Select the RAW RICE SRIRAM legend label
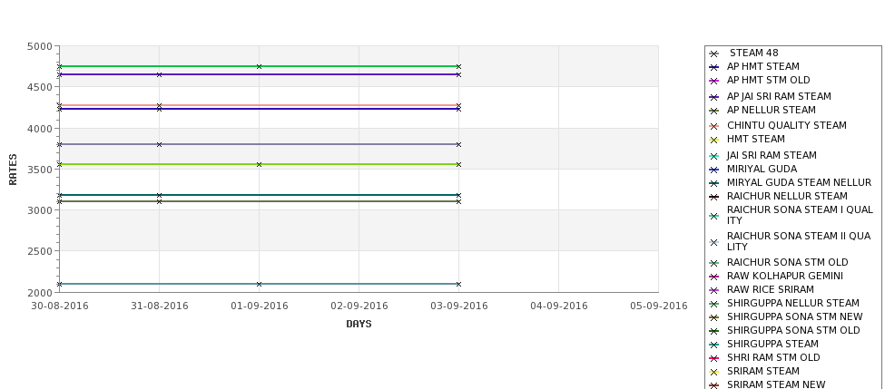Viewport: 885px width, 389px height. (771, 289)
